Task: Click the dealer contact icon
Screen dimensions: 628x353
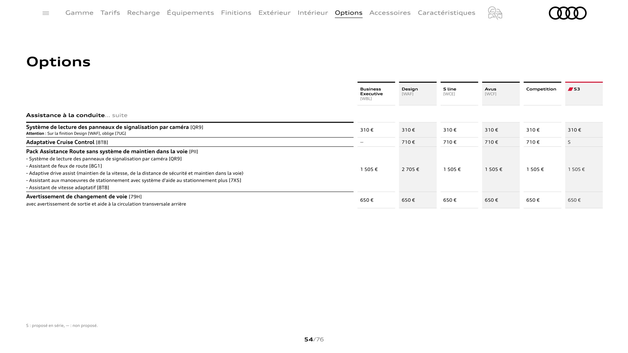Action: (495, 13)
